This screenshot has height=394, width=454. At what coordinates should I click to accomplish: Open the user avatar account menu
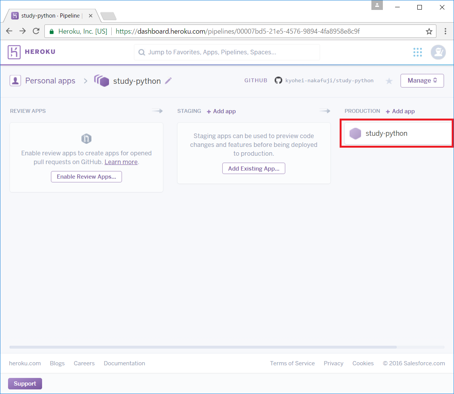[438, 52]
